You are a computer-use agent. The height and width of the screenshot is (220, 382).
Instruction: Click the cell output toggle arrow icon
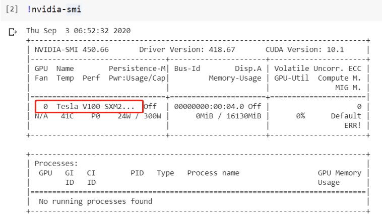(x=12, y=33)
